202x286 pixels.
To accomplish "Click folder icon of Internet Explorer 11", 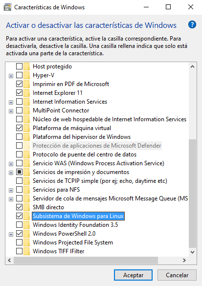I will (26, 93).
